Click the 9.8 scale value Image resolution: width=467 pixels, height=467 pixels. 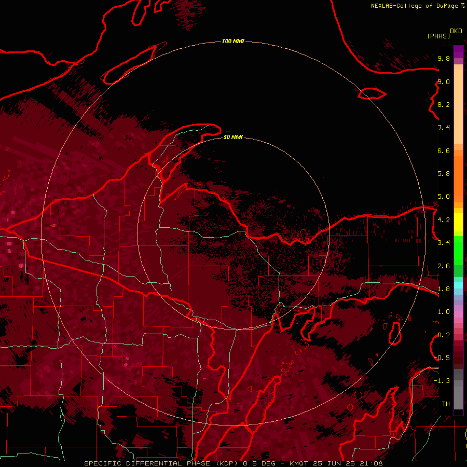tap(444, 58)
